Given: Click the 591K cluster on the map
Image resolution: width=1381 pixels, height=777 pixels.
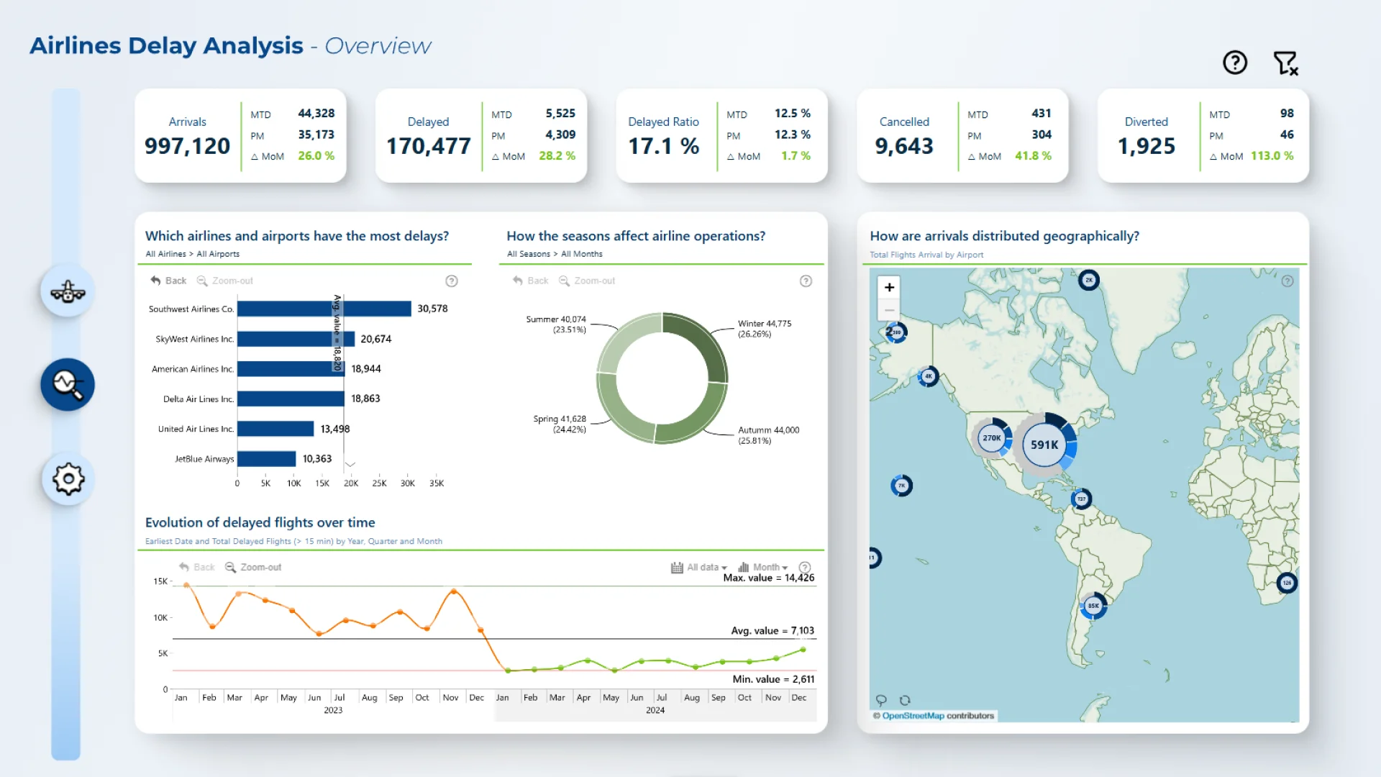Looking at the screenshot, I should (1045, 445).
